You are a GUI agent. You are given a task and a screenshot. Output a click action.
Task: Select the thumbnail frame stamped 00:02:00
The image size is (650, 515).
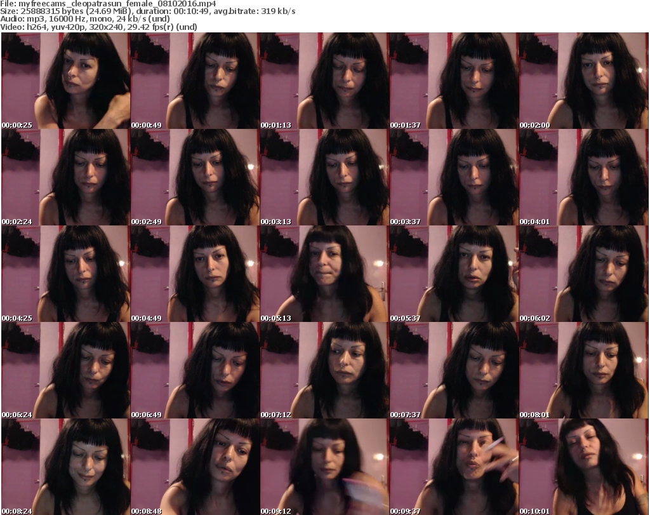(584, 81)
